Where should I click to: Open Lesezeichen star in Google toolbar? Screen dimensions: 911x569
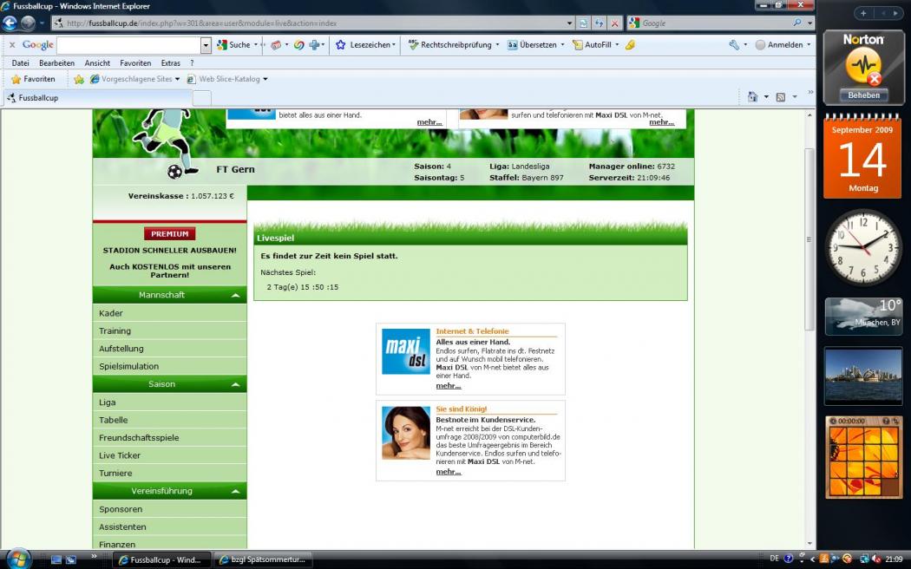(x=341, y=44)
